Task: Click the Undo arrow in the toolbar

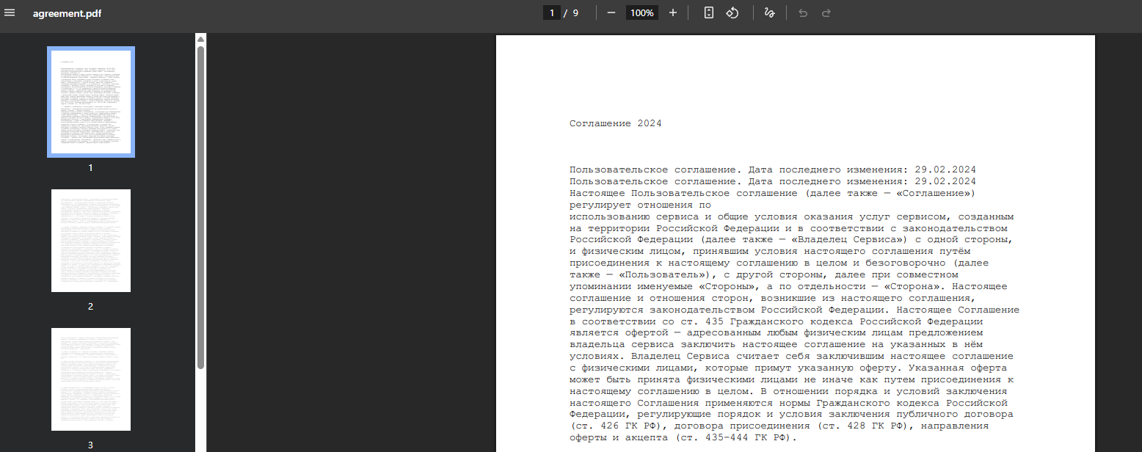Action: click(x=803, y=13)
